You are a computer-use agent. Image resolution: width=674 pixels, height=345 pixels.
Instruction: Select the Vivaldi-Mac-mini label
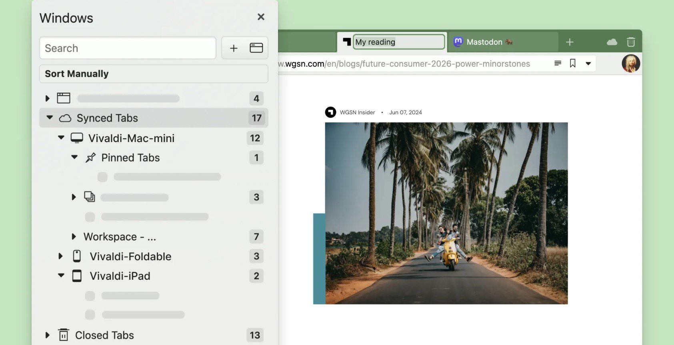click(131, 138)
